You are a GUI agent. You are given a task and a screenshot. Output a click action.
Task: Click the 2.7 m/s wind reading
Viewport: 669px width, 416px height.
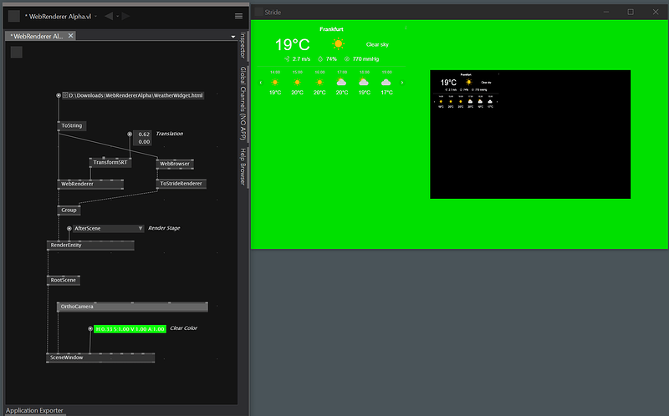(x=301, y=59)
